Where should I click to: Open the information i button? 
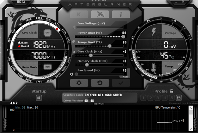click(121, 14)
